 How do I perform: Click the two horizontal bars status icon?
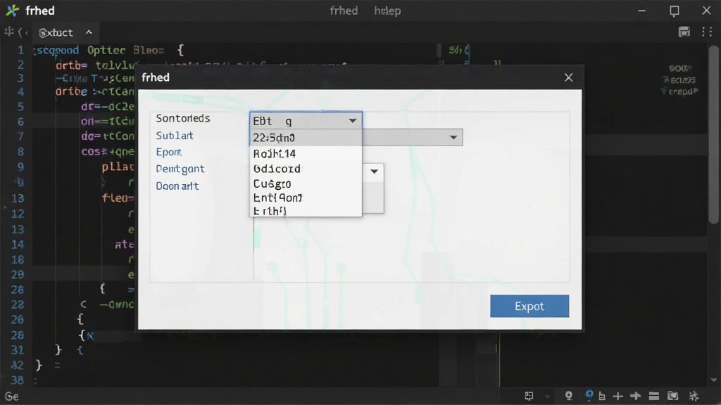coord(654,396)
